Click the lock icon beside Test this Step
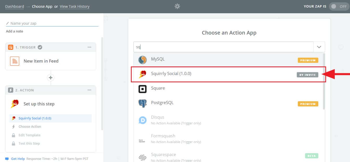 [14, 144]
